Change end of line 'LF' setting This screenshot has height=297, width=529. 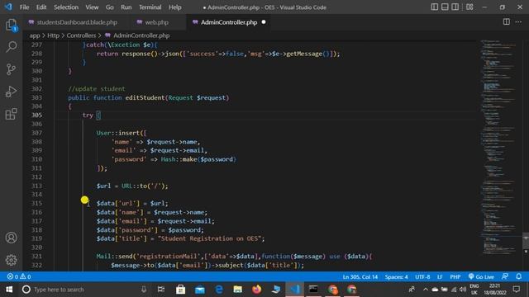[x=440, y=277]
